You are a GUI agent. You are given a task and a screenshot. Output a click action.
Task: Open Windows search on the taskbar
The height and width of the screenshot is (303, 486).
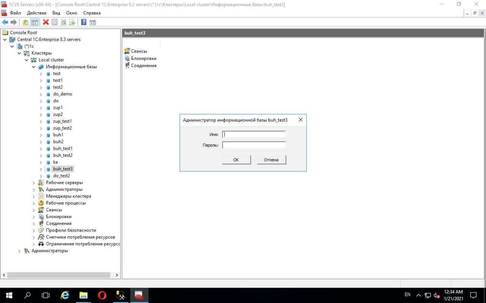pyautogui.click(x=27, y=295)
